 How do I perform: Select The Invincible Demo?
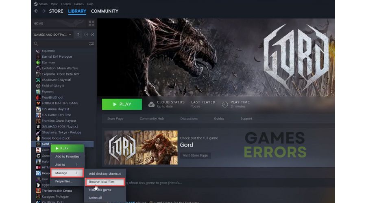(x=57, y=191)
